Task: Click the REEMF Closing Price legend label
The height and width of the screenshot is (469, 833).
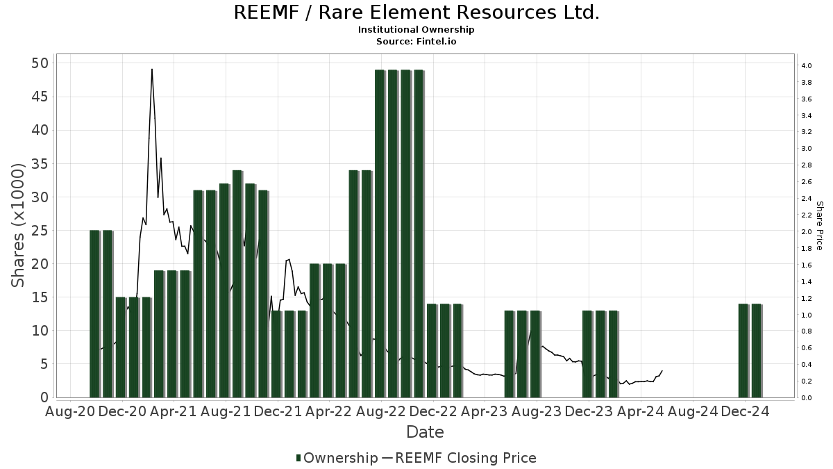Action: [466, 458]
